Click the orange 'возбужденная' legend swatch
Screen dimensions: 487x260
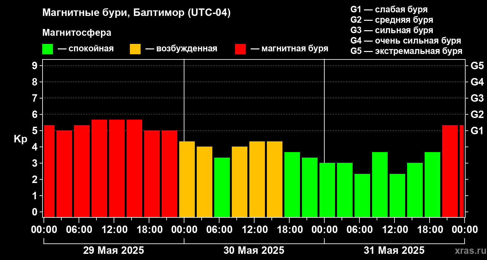pyautogui.click(x=135, y=49)
